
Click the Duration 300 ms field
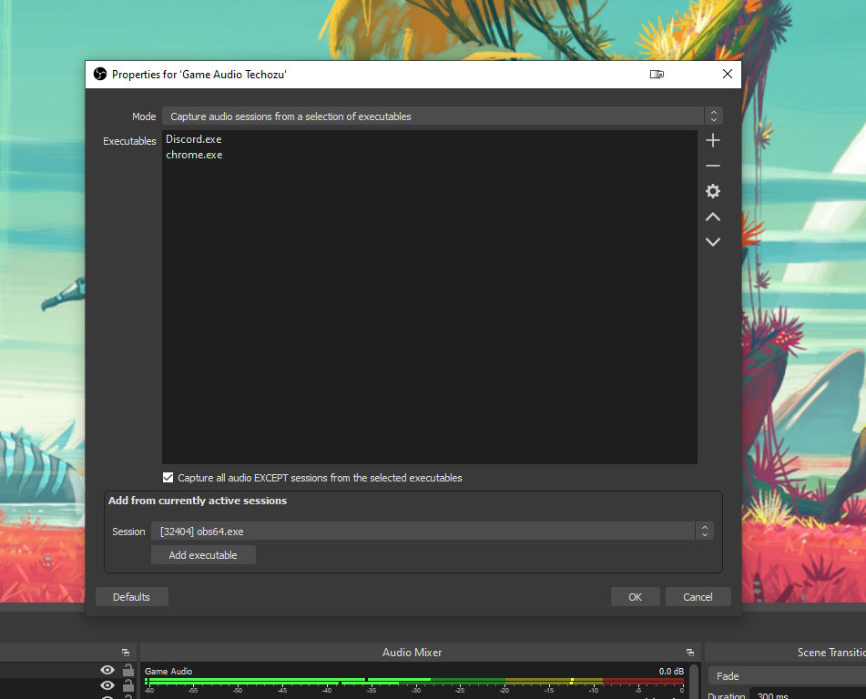click(808, 694)
